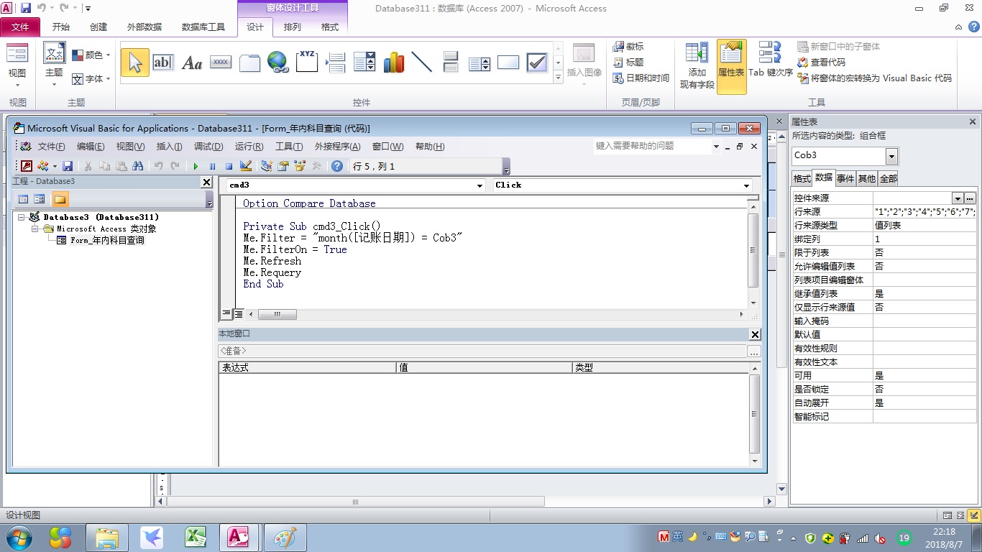Save with VBA toolbar floppy disk icon
This screenshot has width=982, height=552.
[68, 166]
